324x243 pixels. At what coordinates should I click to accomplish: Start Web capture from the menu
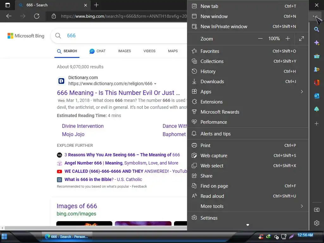click(248, 156)
